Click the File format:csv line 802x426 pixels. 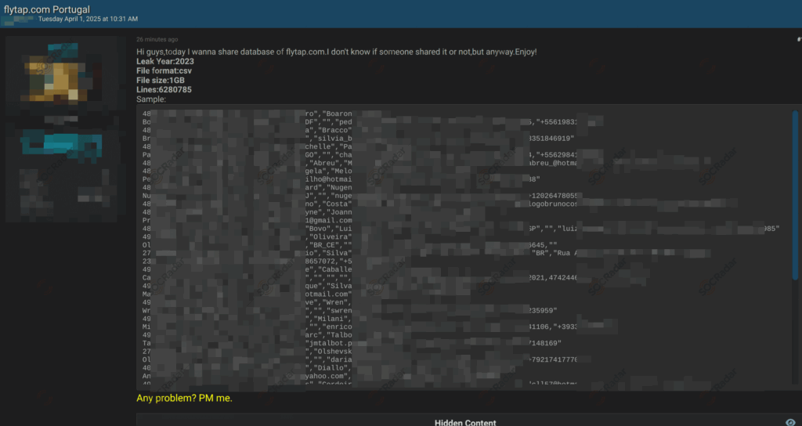click(164, 70)
